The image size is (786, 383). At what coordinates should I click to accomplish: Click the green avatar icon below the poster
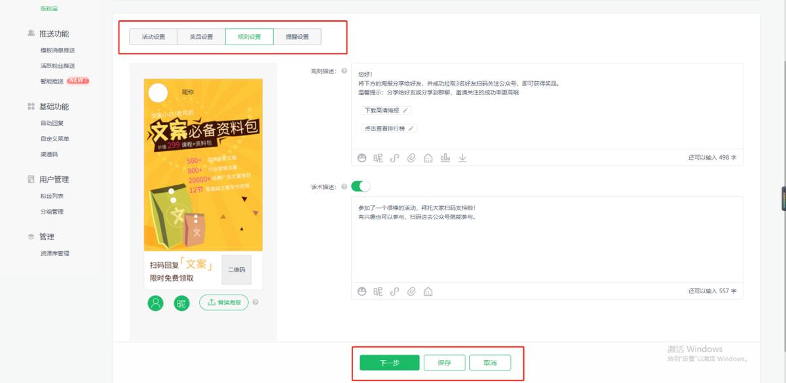[155, 303]
